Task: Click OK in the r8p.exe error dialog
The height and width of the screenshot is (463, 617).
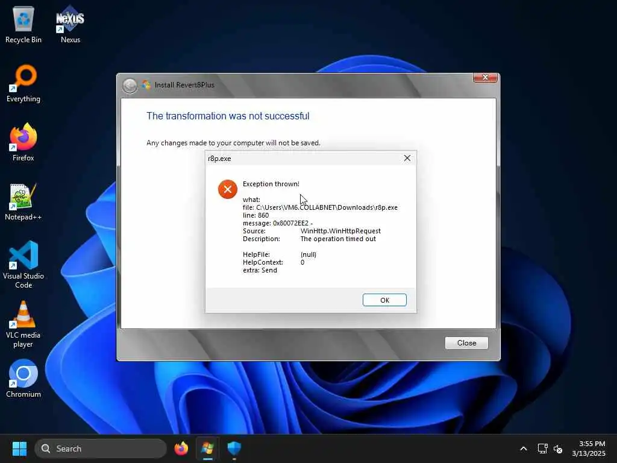Action: 384,300
